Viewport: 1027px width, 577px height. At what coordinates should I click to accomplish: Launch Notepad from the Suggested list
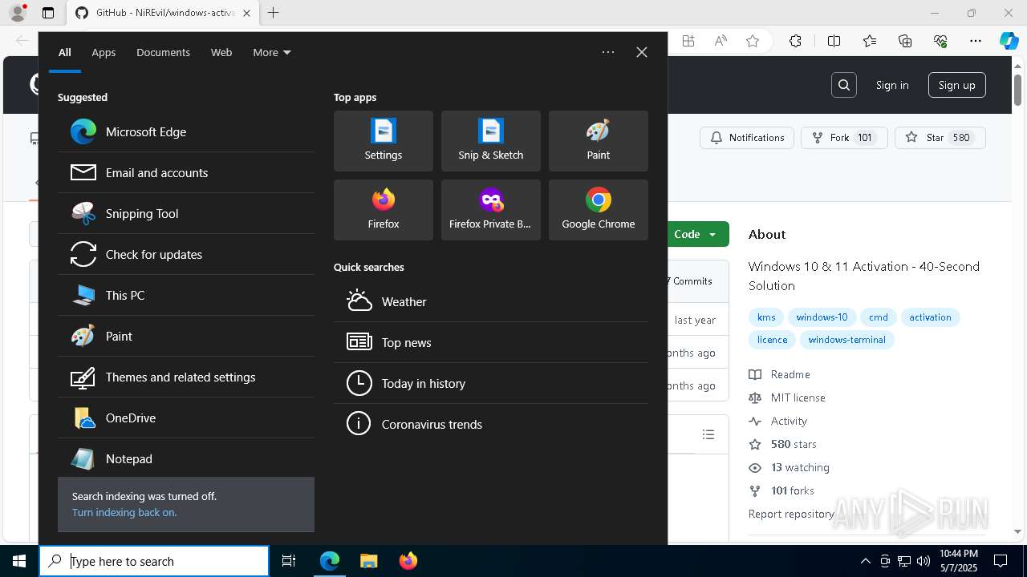[x=186, y=458]
